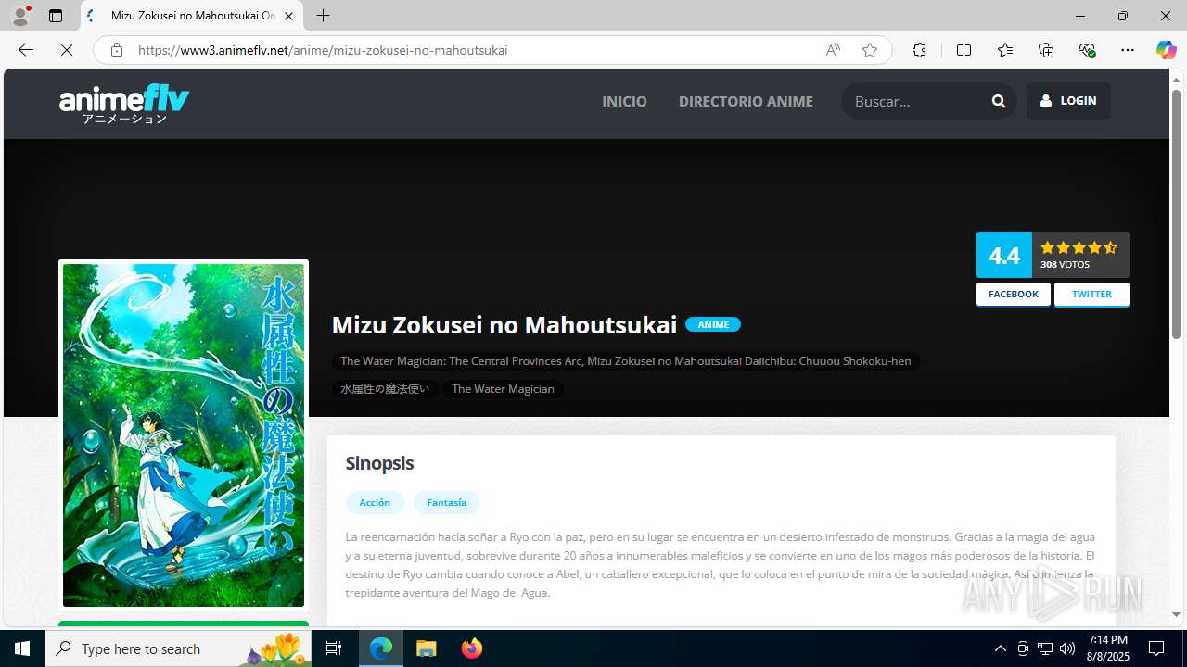Screen dimensions: 1187x667
Task: Open the Extensions puzzle icon
Action: click(x=919, y=50)
